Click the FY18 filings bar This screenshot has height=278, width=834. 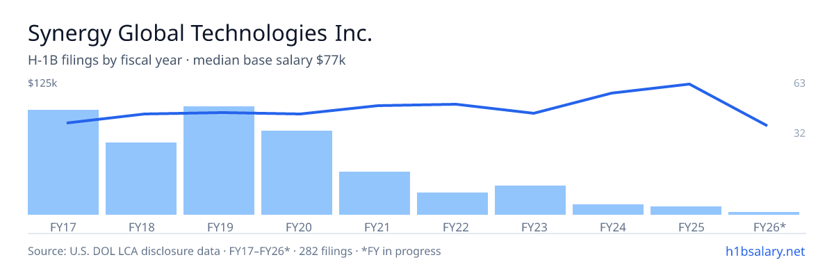click(x=141, y=179)
